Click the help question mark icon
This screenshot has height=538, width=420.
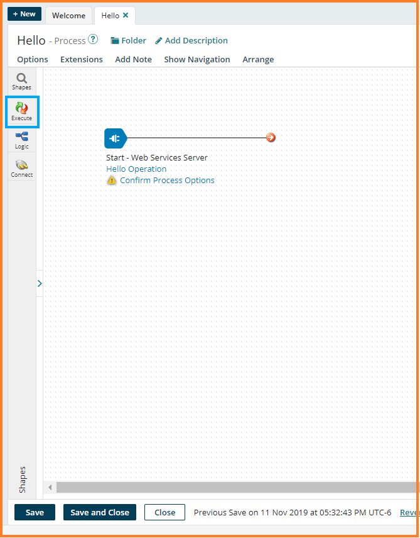(x=93, y=40)
